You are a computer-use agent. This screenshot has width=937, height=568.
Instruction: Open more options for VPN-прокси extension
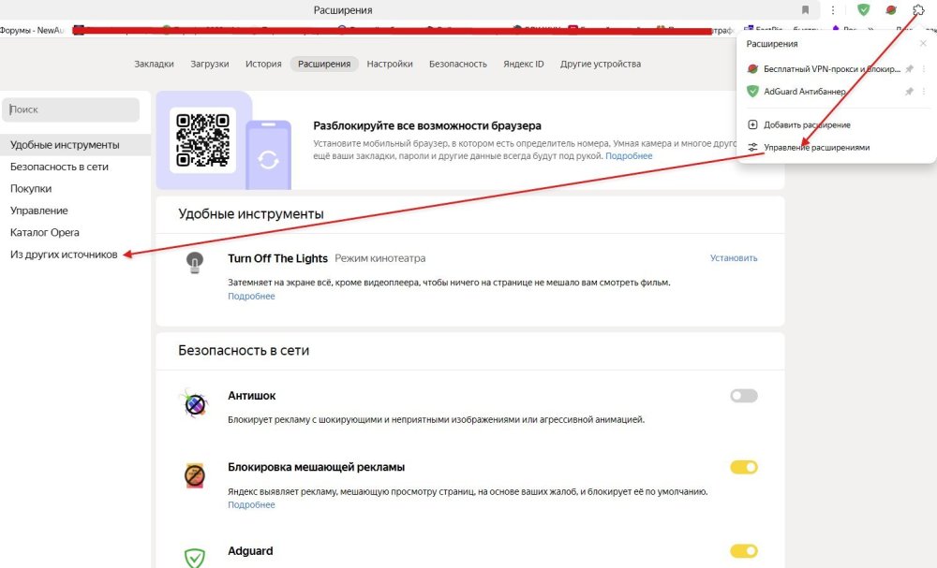(x=924, y=69)
